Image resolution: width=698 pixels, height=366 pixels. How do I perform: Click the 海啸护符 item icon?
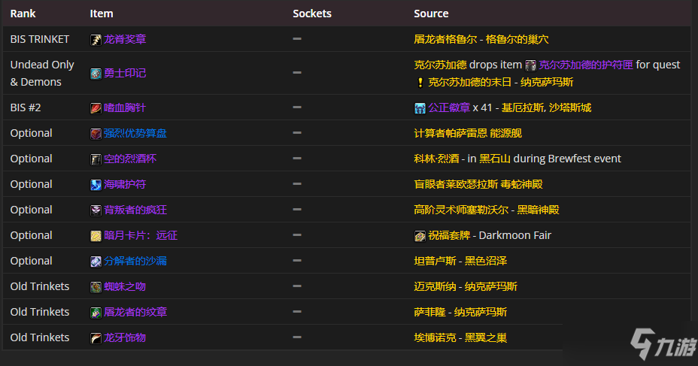click(x=96, y=185)
